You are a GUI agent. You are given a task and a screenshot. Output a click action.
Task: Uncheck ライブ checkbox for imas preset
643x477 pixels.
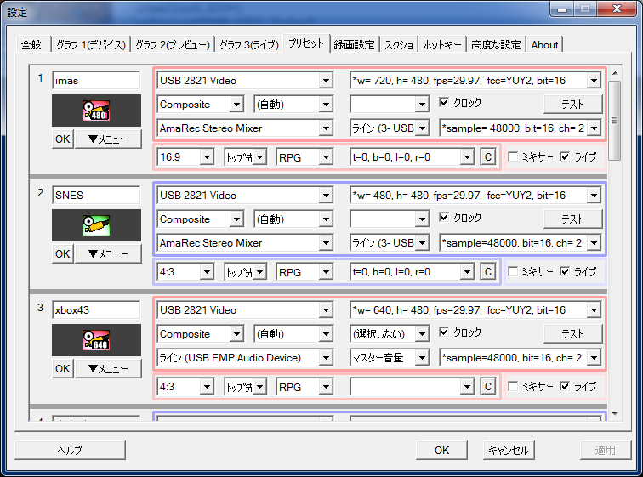coord(565,156)
